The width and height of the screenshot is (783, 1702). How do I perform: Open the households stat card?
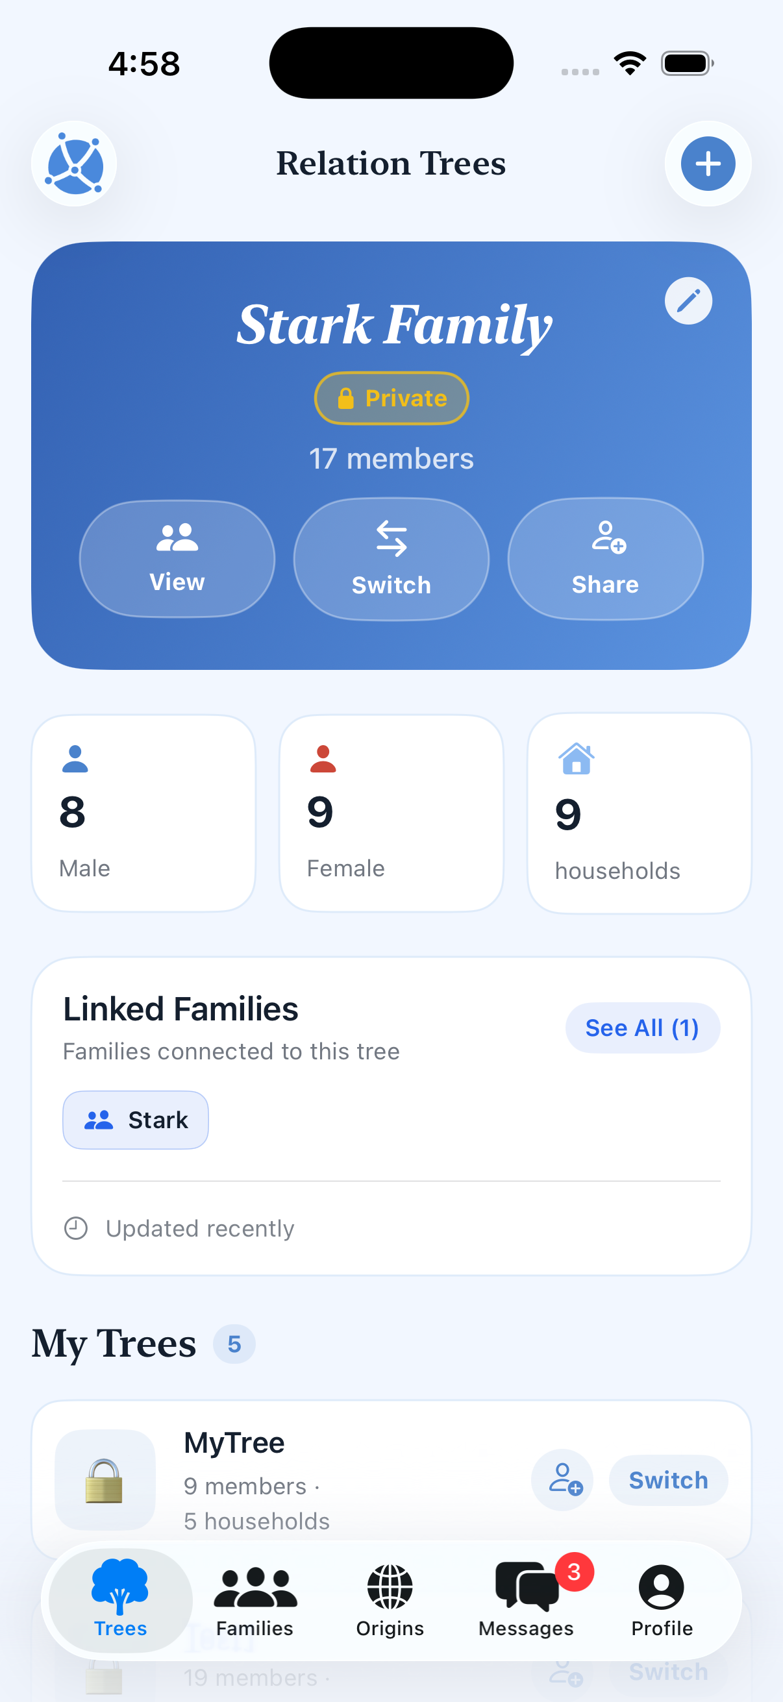[639, 813]
